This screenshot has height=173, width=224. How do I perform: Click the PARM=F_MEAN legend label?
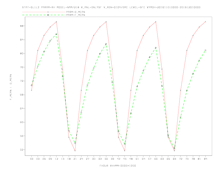[x=76, y=15]
